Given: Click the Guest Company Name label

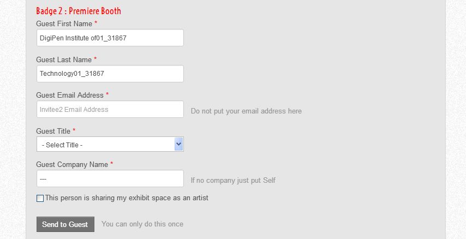Looking at the screenshot, I should point(72,164).
